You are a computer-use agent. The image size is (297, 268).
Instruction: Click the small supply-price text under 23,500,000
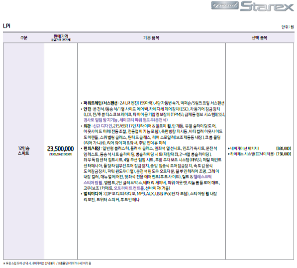pyautogui.click(x=61, y=154)
